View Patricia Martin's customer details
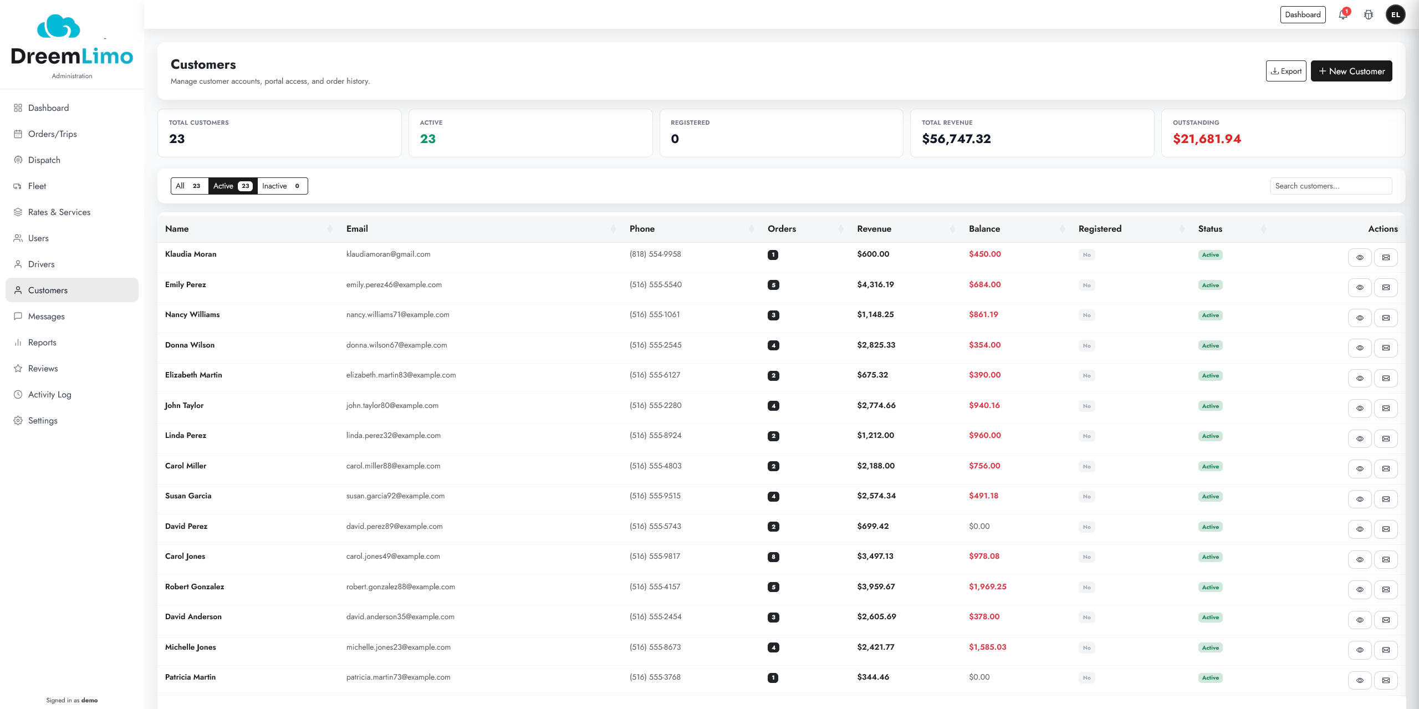The width and height of the screenshot is (1419, 709). pyautogui.click(x=1360, y=680)
